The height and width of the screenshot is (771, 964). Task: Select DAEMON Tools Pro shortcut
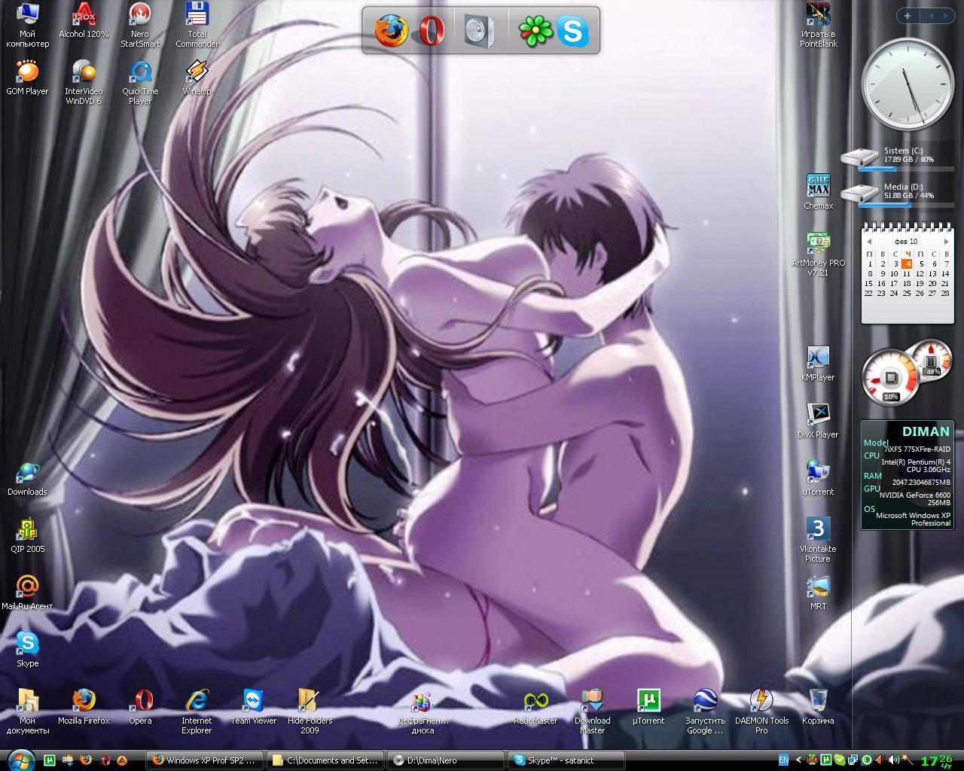point(761,712)
